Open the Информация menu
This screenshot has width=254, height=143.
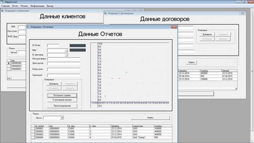click(x=37, y=6)
